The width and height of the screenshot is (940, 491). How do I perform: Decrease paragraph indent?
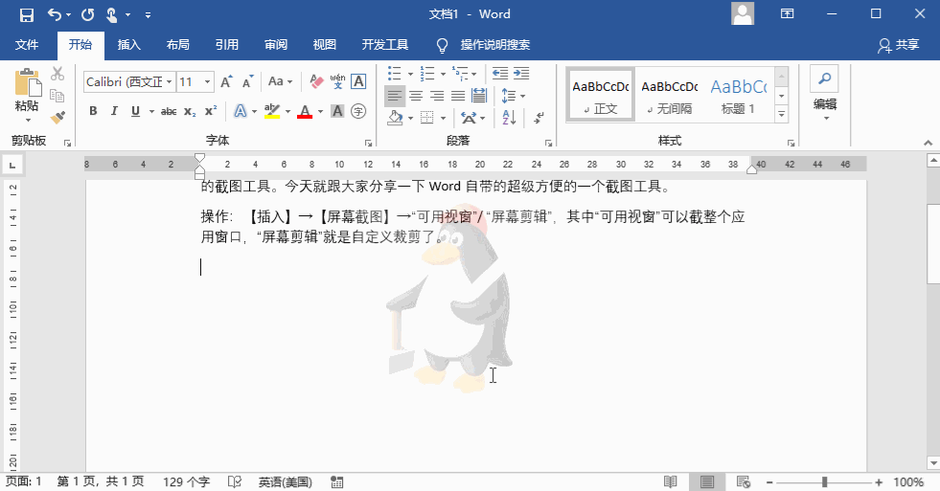click(500, 74)
